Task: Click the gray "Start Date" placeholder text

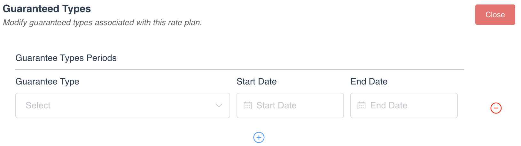Action: coord(276,106)
